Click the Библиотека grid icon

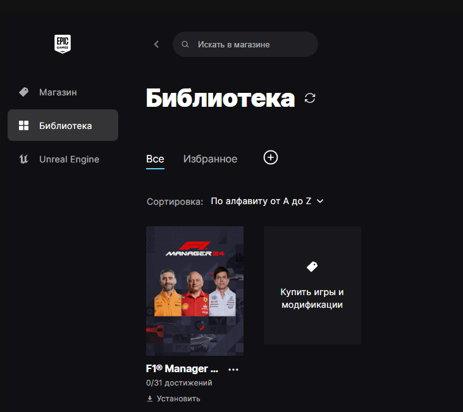pos(23,125)
